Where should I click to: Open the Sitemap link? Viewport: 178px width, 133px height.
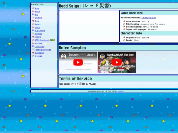point(38,56)
